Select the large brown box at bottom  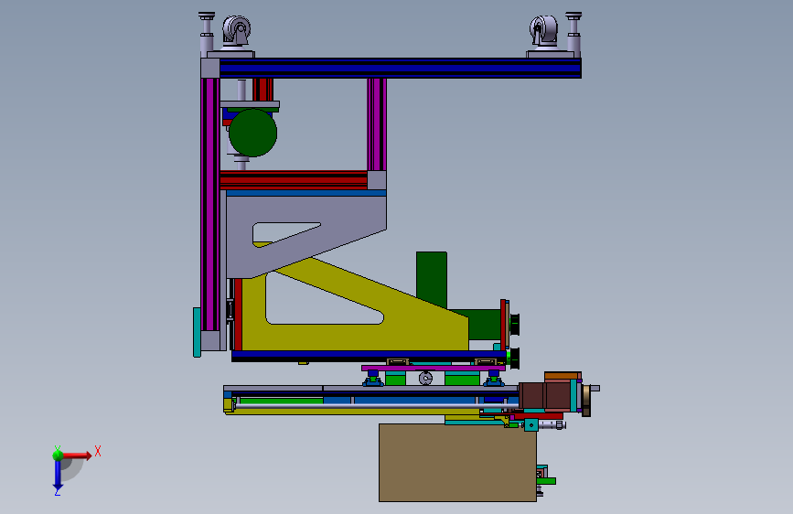click(457, 463)
